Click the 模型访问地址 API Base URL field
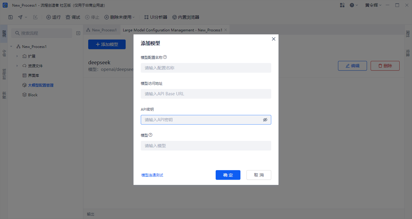This screenshot has width=412, height=219. click(206, 94)
